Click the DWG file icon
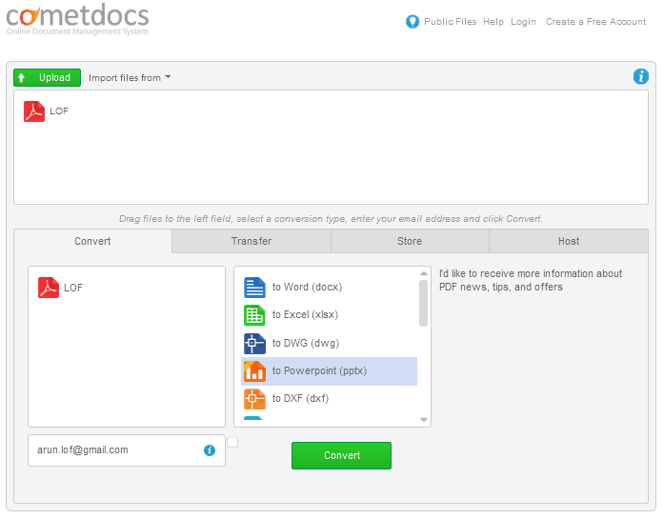This screenshot has height=519, width=664. click(254, 344)
